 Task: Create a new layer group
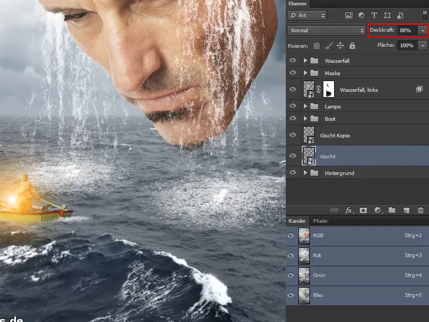[392, 210]
